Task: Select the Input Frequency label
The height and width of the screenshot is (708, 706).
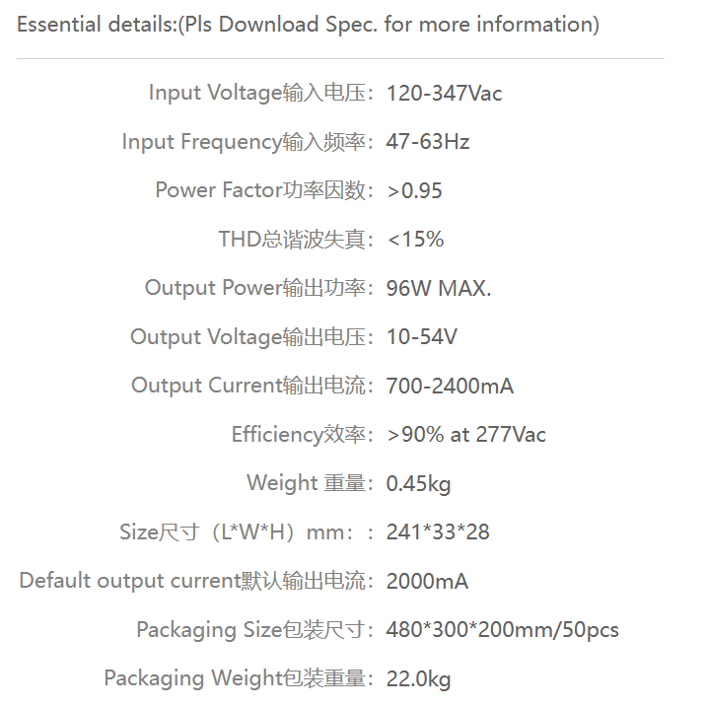Action: point(247,142)
